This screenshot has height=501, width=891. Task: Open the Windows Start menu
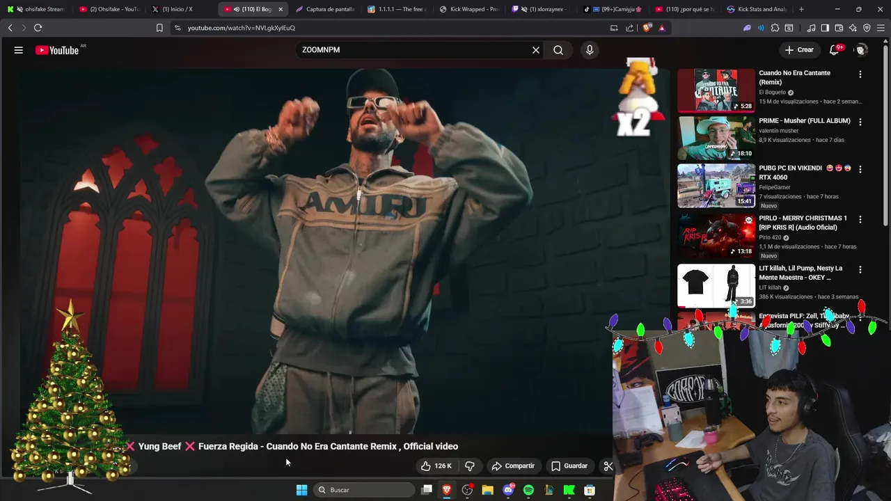click(x=301, y=490)
